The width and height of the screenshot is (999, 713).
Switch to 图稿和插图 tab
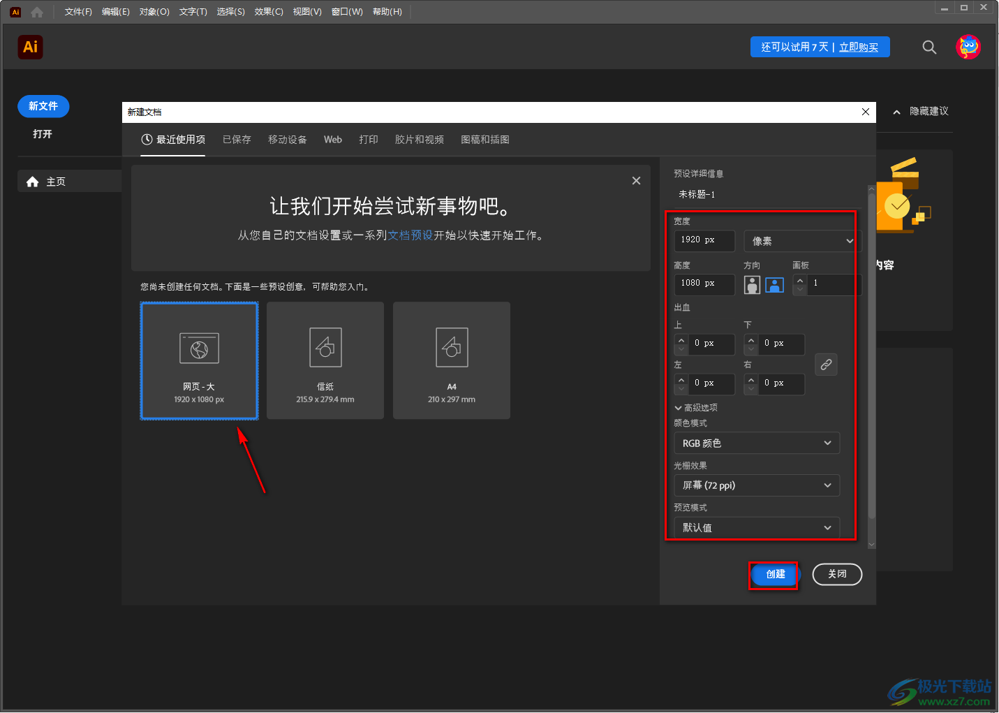pyautogui.click(x=485, y=140)
